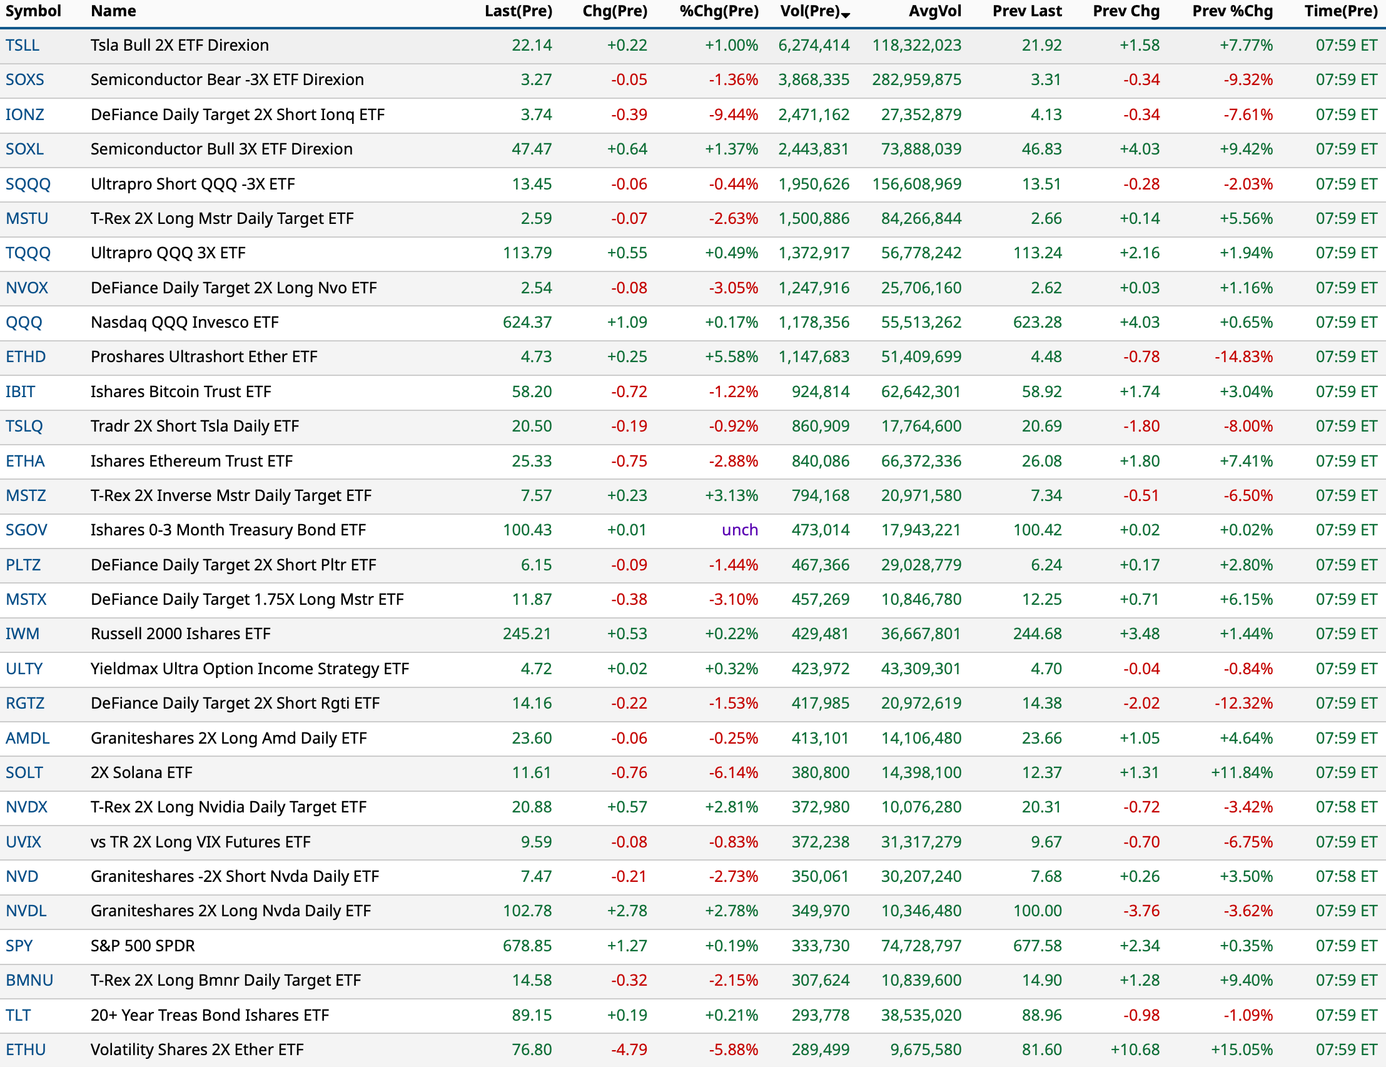Click the SPY ticker link
This screenshot has height=1067, width=1386.
(19, 946)
